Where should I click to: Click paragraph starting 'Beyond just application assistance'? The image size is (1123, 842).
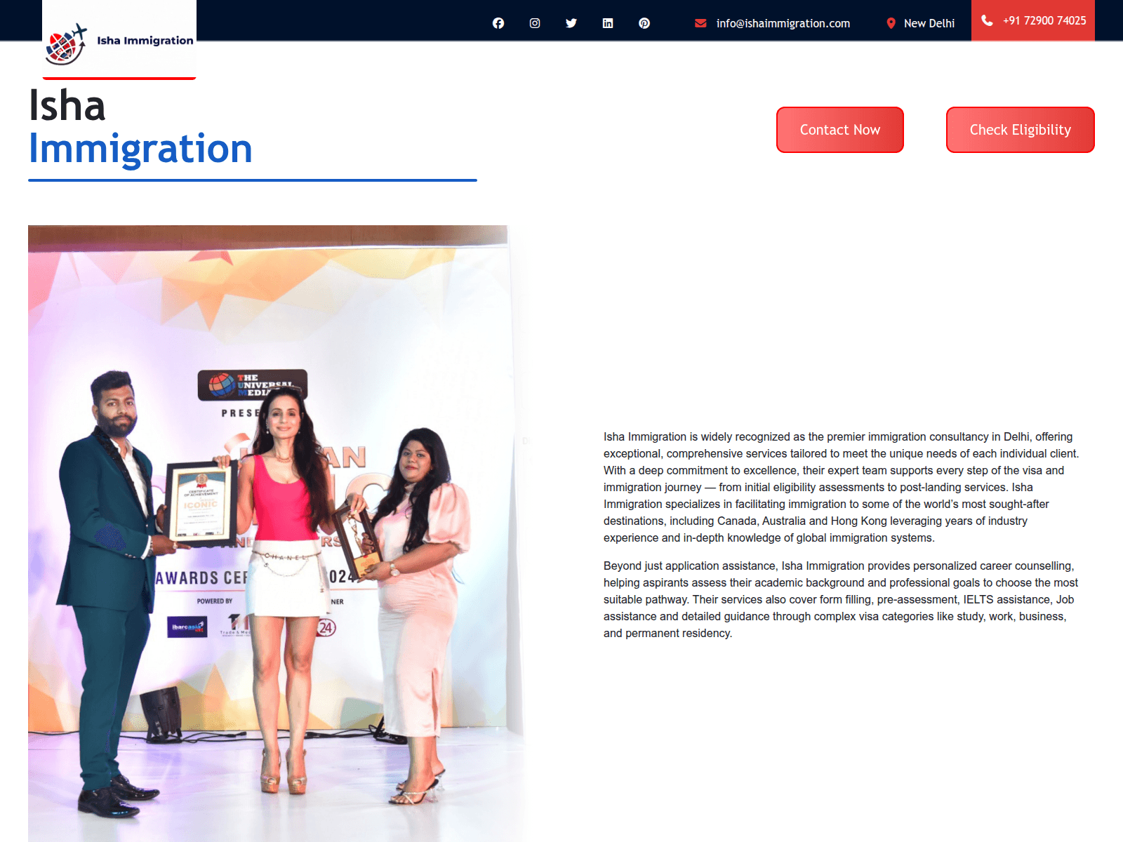(x=842, y=599)
